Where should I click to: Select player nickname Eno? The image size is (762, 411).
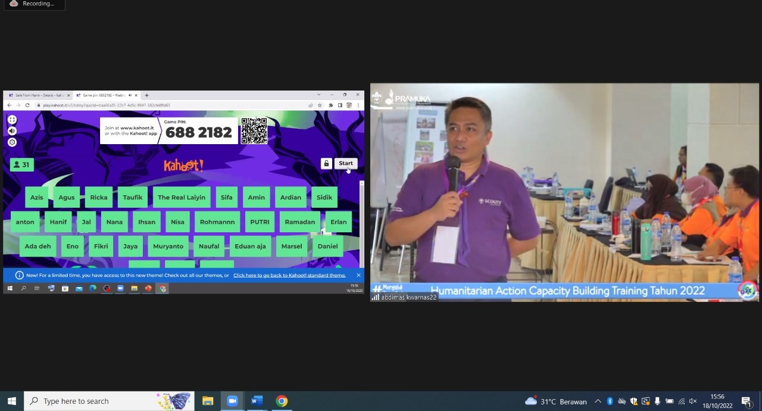pos(73,246)
